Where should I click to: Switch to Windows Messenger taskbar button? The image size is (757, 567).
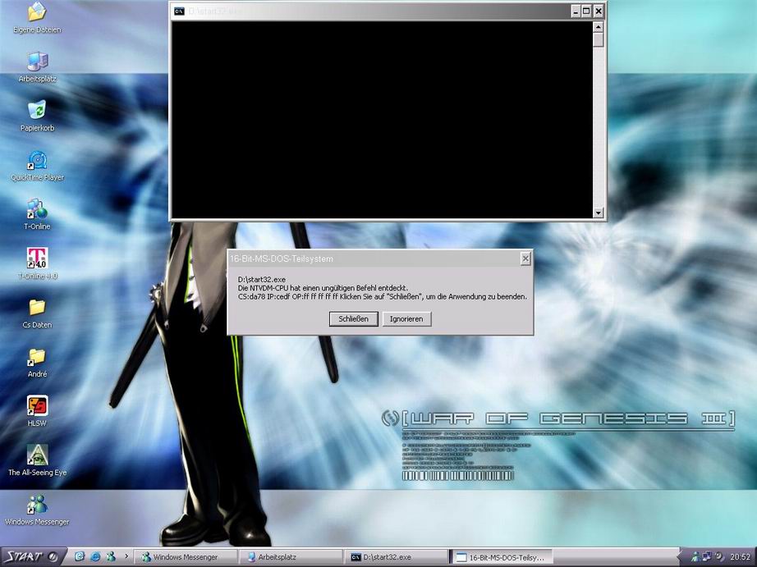185,557
